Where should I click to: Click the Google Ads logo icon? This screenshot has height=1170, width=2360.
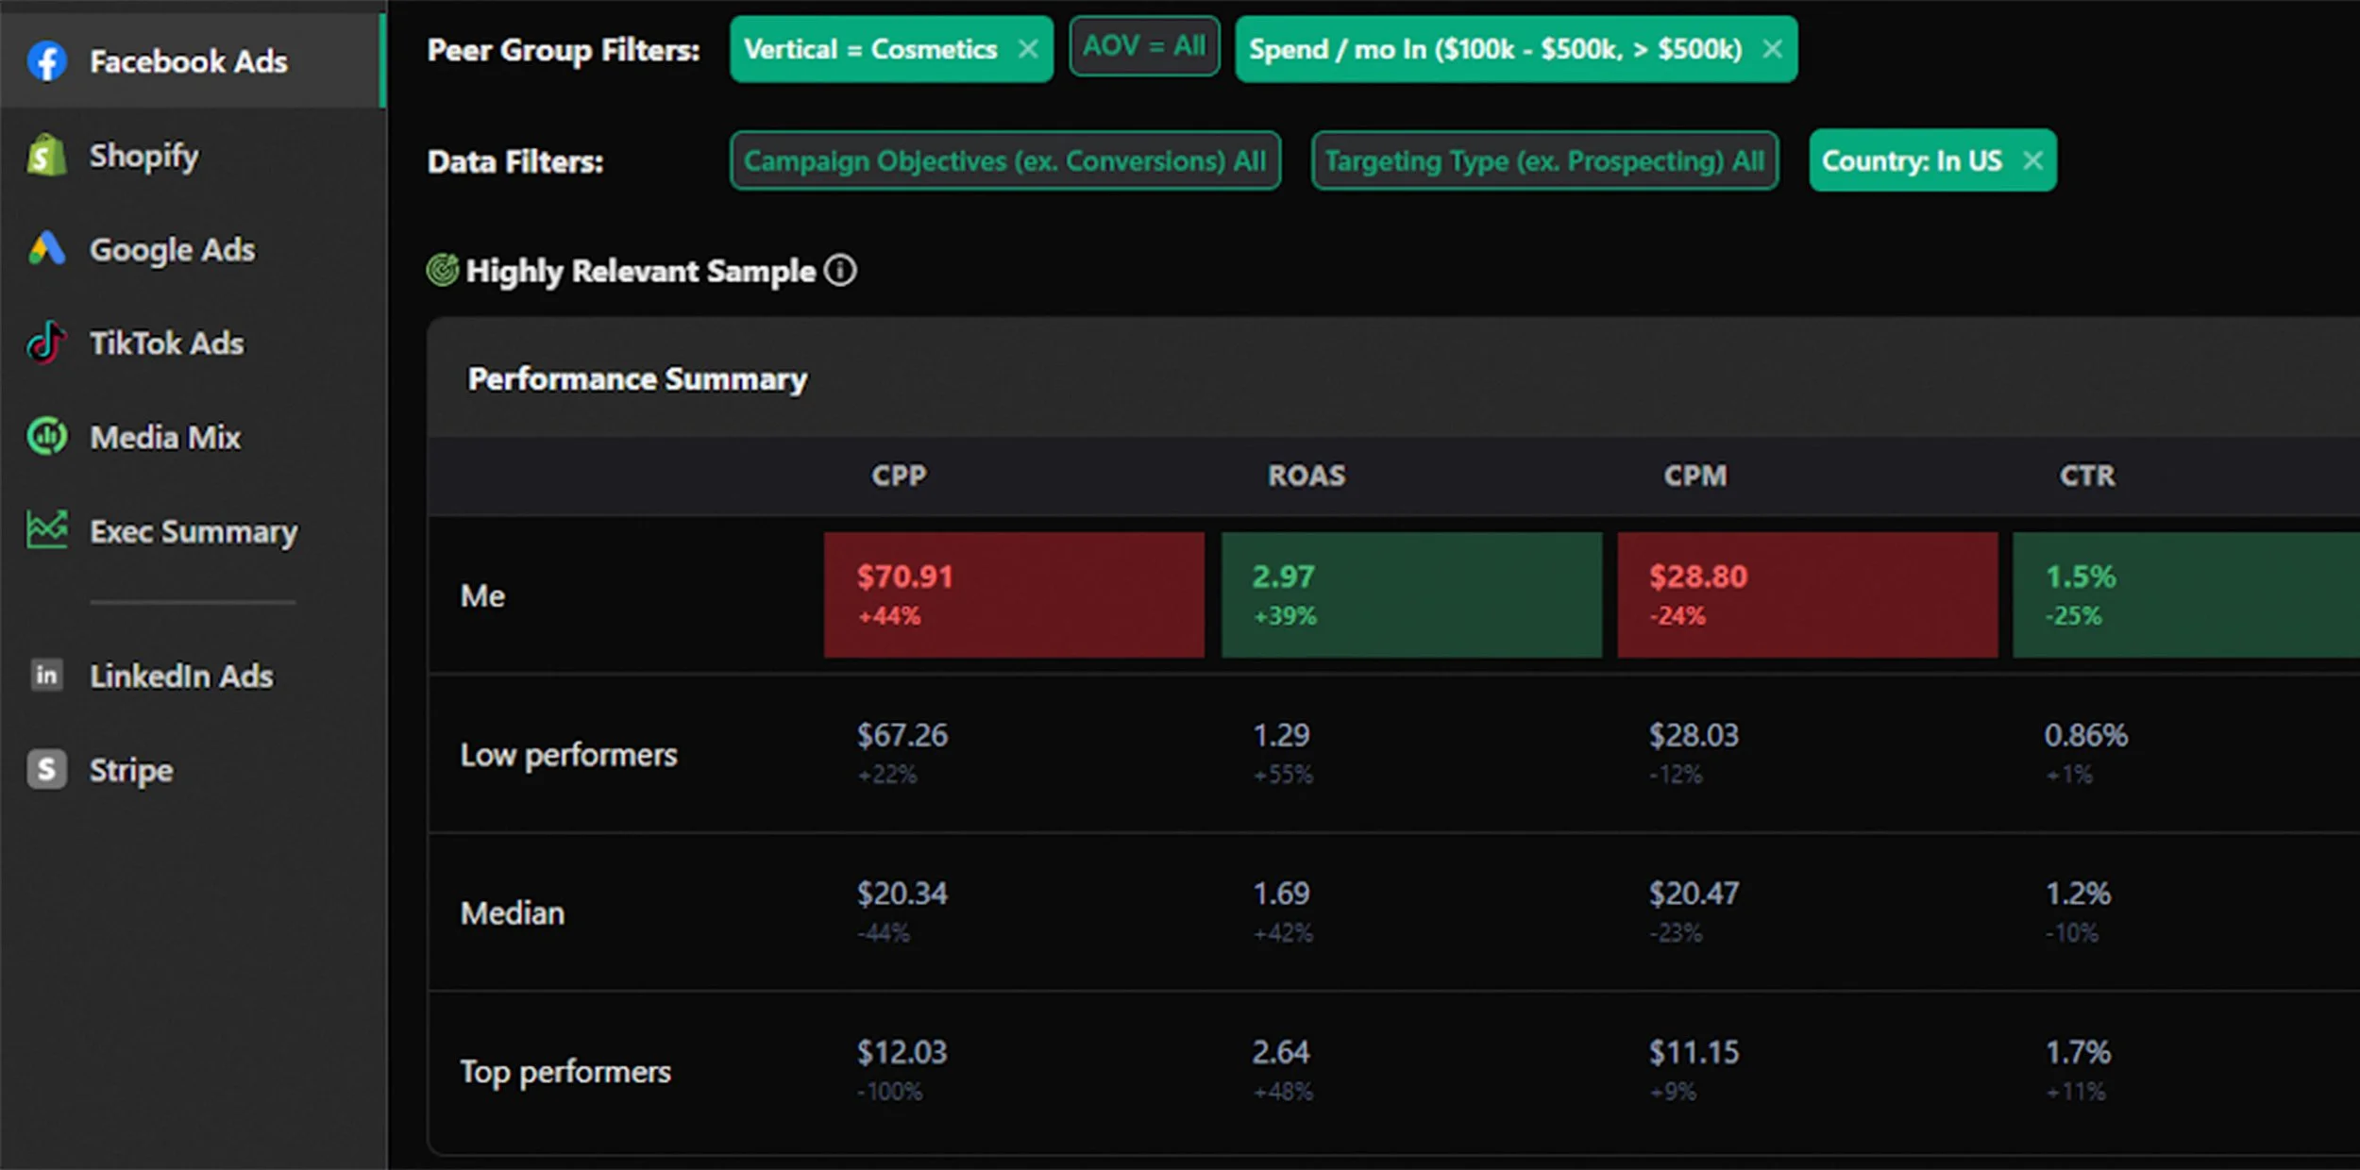(x=46, y=249)
